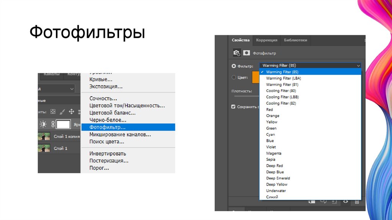392x220 pixels.
Task: Select the Цвет radio button
Action: 234,77
